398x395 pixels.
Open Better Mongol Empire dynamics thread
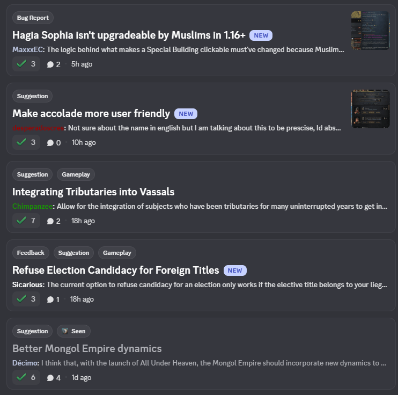coord(87,348)
